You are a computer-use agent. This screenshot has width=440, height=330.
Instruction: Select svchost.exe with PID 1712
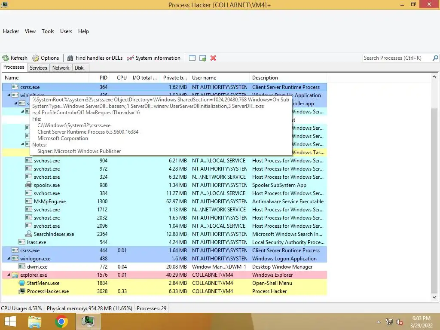(165, 209)
